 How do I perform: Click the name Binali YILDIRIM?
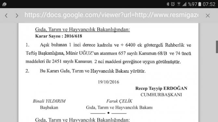pos(49,101)
